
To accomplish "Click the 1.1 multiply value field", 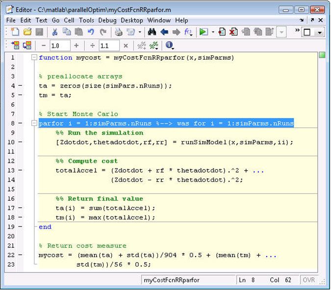I will point(108,46).
